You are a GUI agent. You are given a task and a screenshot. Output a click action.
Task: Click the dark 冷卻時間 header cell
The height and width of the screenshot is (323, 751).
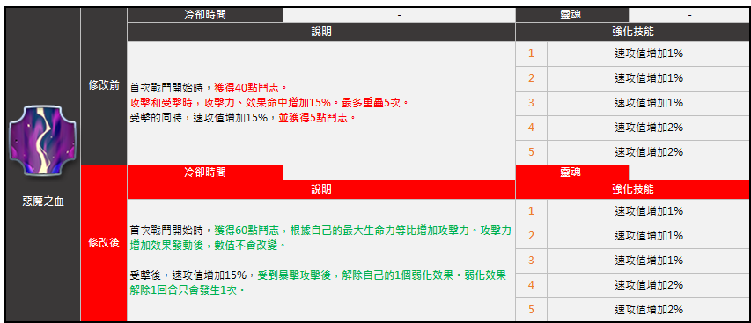click(205, 15)
